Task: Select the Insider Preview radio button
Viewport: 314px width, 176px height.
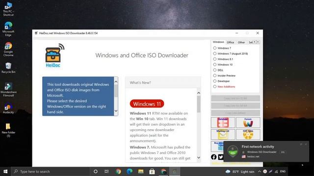Action: [x=215, y=76]
